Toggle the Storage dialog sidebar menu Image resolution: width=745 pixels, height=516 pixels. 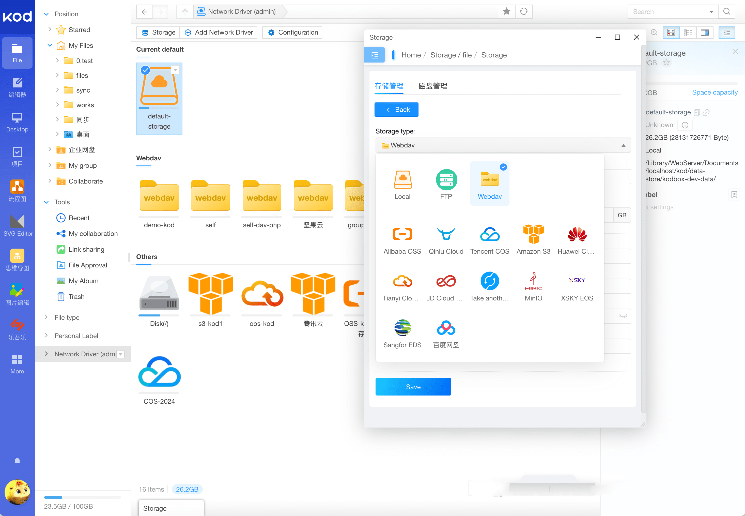click(x=374, y=55)
